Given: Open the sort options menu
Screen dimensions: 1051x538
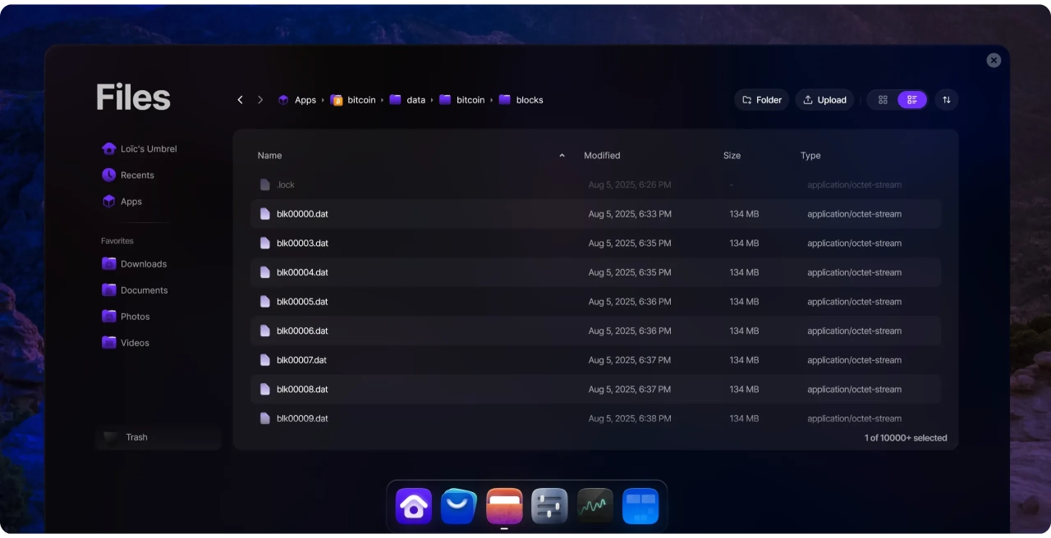Looking at the screenshot, I should point(946,100).
